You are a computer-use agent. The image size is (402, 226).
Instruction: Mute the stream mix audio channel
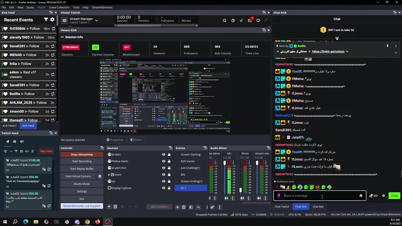click(x=259, y=198)
